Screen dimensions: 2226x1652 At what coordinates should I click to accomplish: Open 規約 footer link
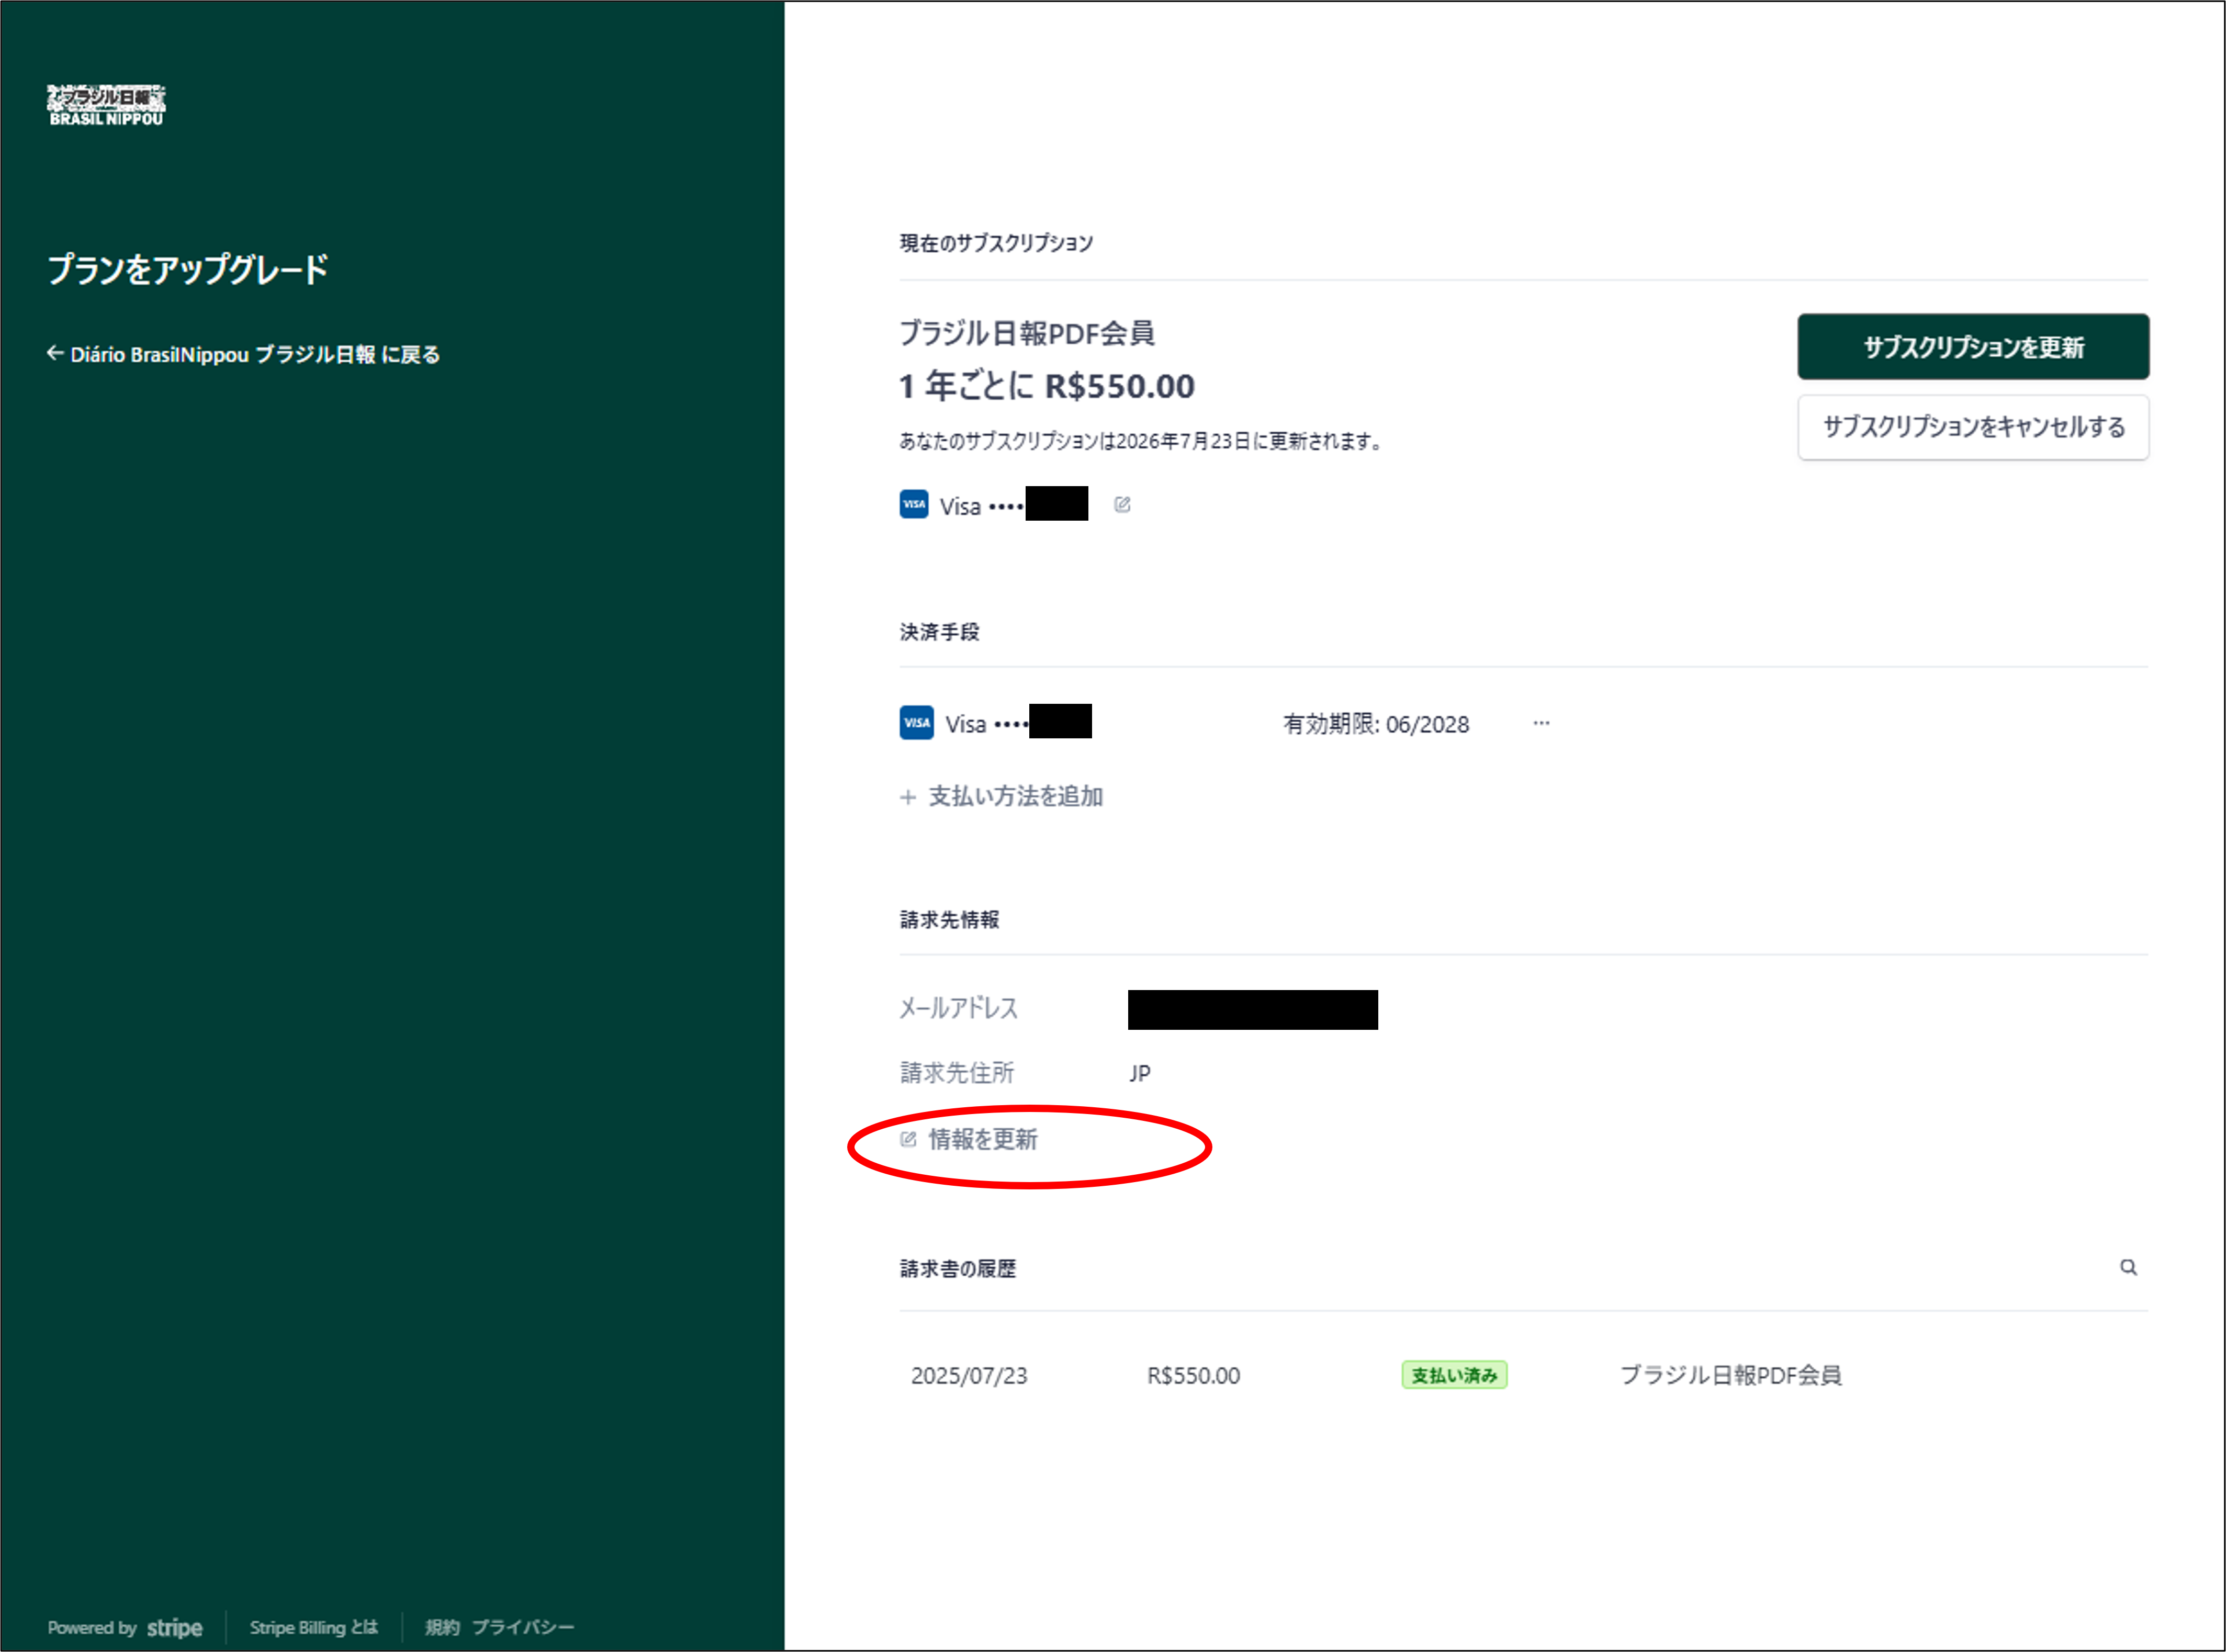[x=442, y=1627]
